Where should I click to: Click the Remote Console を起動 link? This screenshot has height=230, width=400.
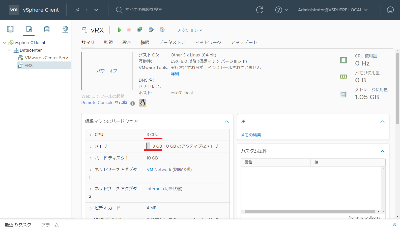[x=104, y=103]
